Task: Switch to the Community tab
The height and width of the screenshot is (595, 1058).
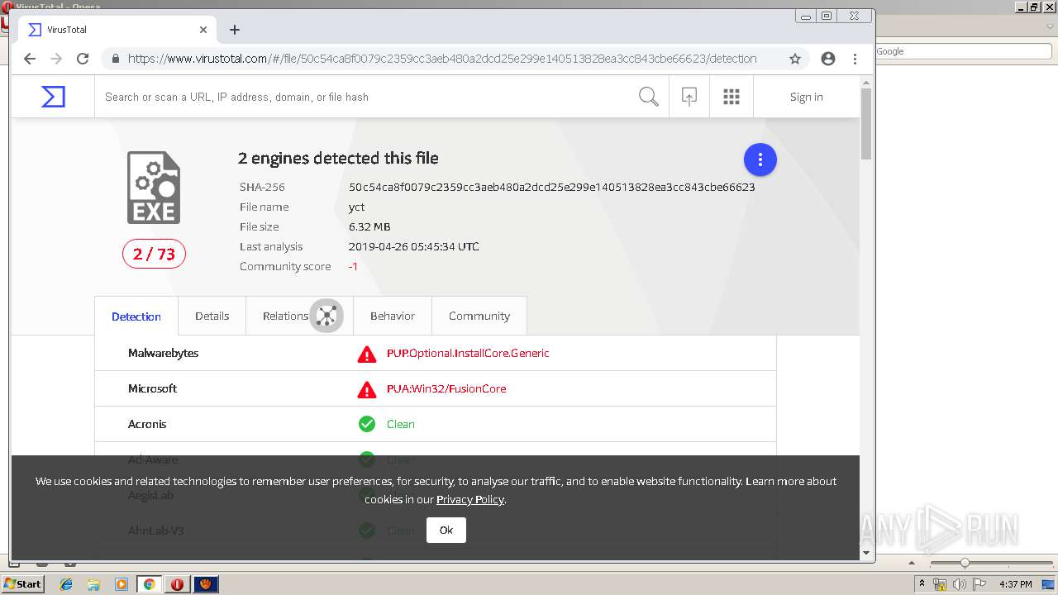Action: [479, 316]
